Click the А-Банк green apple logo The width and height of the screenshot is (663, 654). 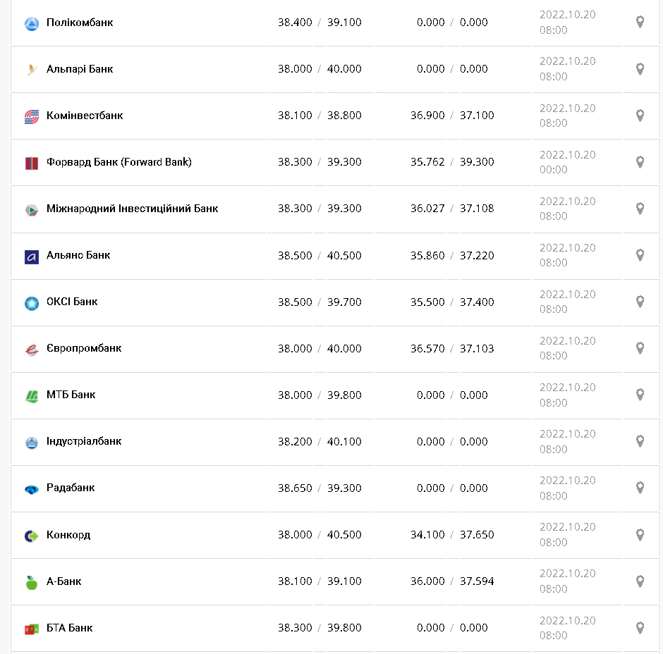(x=31, y=582)
